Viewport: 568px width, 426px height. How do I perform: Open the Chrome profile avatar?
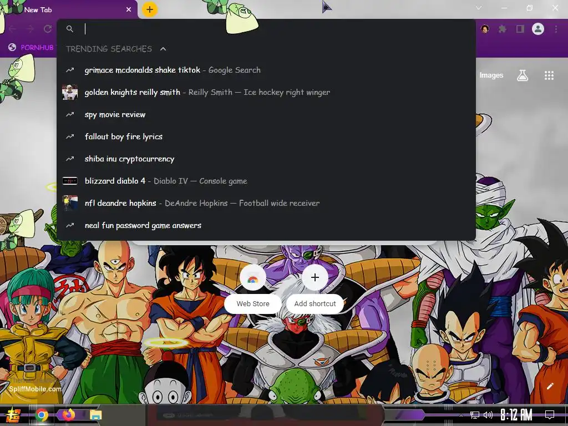(538, 29)
